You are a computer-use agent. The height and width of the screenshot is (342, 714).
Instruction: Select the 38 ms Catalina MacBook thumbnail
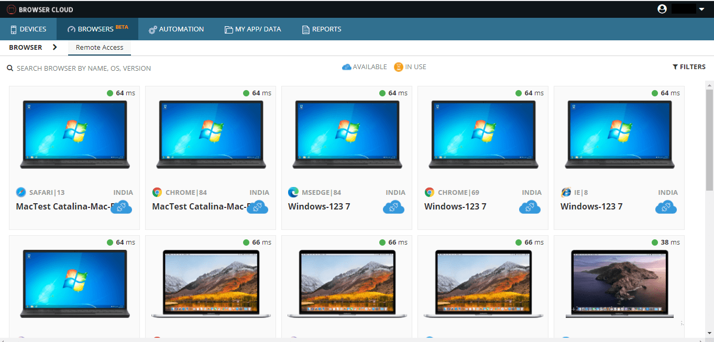620,284
